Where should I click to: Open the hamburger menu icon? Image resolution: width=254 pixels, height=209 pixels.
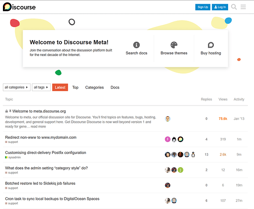coord(244,7)
